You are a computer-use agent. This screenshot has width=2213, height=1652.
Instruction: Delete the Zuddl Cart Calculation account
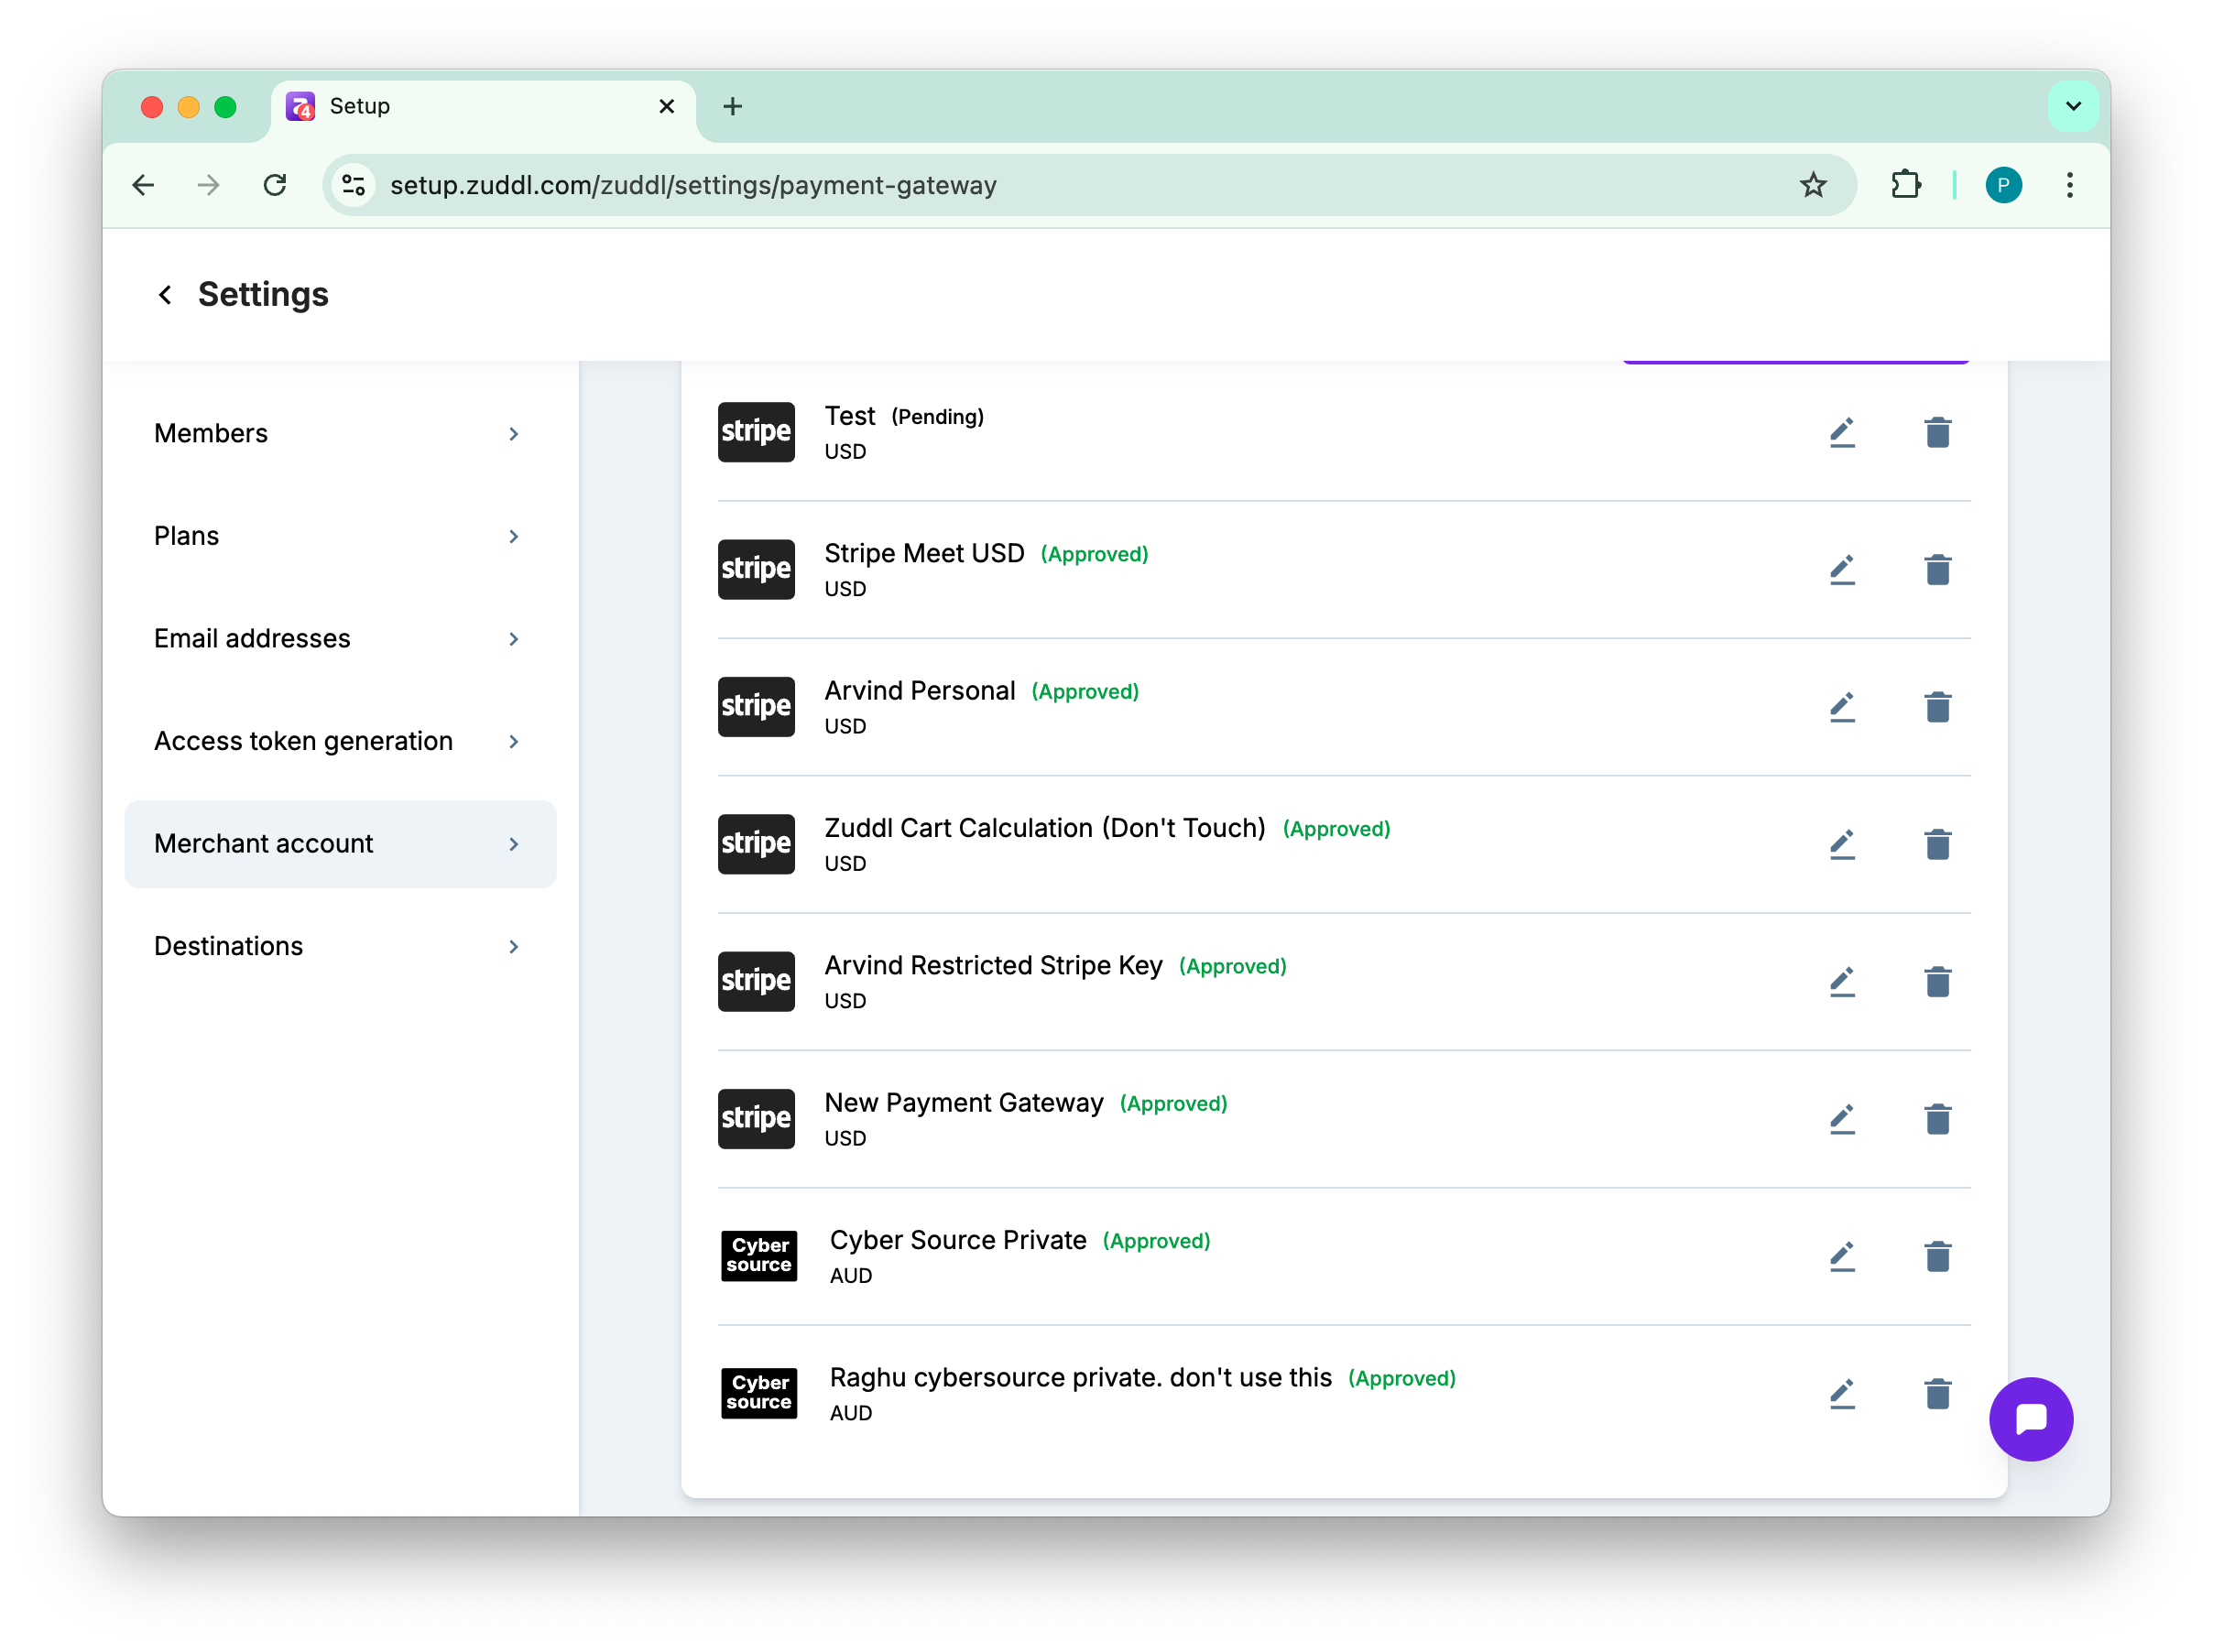coord(1937,844)
